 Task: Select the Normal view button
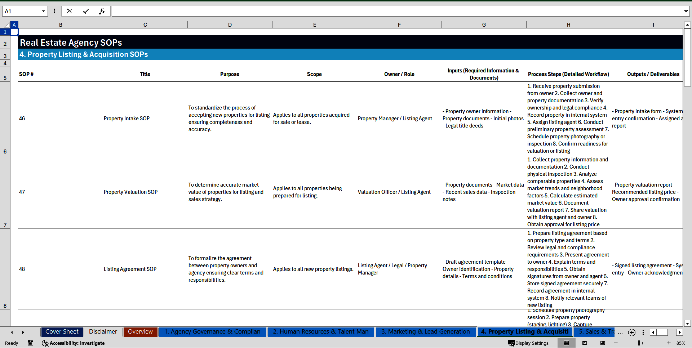(x=566, y=343)
